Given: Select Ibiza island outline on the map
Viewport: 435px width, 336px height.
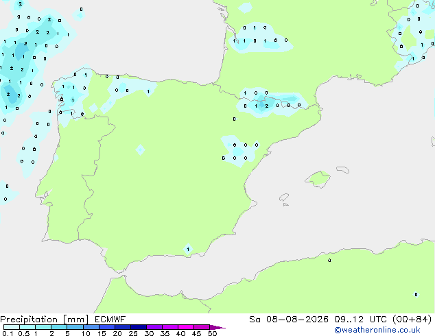Looking at the screenshot, I should click(284, 197).
